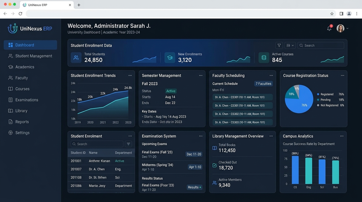Open Student Management in the sidebar
This screenshot has height=202, width=362.
coord(30,56)
